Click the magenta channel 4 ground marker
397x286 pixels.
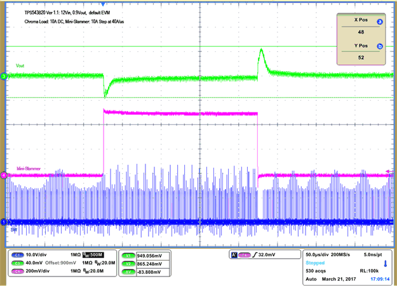[x=4, y=175]
